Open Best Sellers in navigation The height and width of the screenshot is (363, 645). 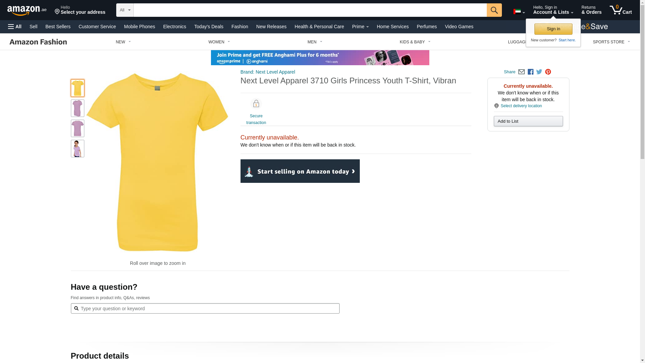pos(58,27)
